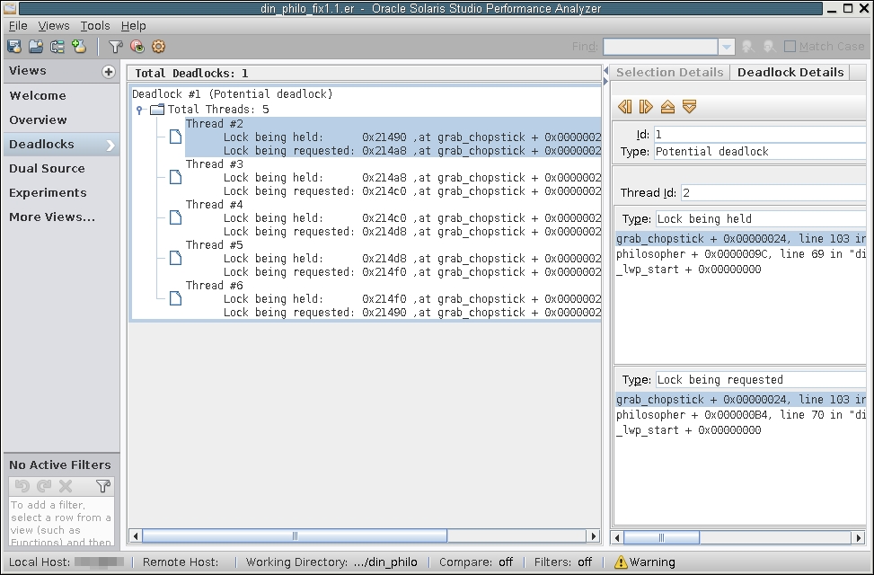Open the Dual Source view

click(x=47, y=168)
